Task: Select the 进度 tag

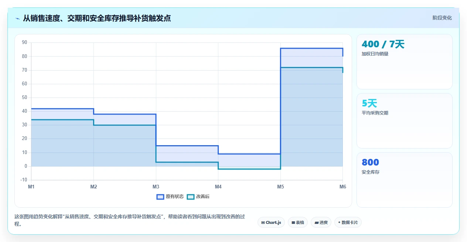Action: click(321, 222)
